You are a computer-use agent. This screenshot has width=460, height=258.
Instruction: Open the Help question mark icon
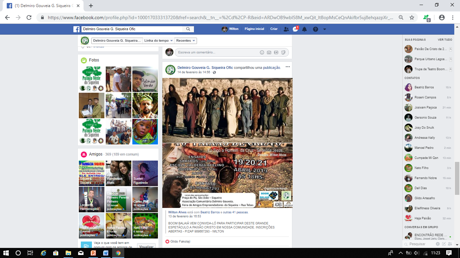(315, 29)
